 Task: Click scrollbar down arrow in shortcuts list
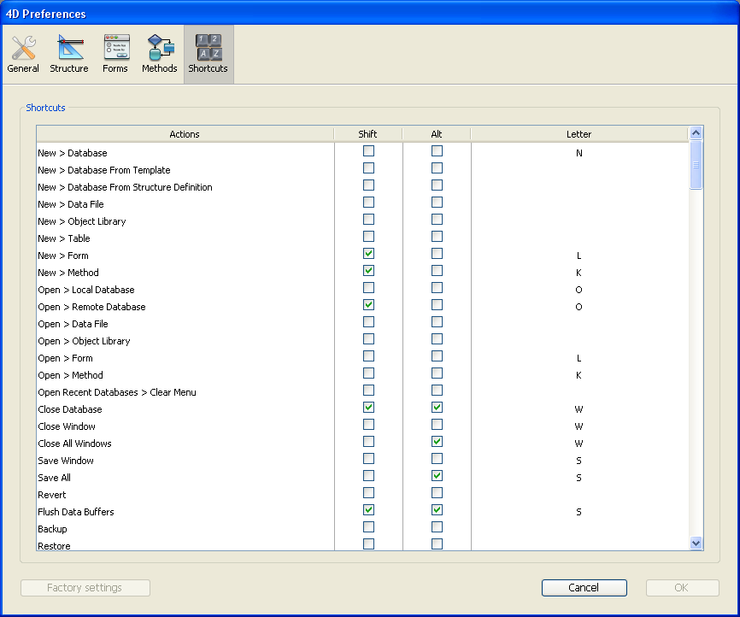click(x=696, y=543)
